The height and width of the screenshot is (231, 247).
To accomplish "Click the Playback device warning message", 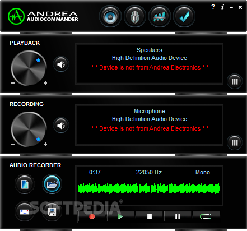I will coord(150,67).
